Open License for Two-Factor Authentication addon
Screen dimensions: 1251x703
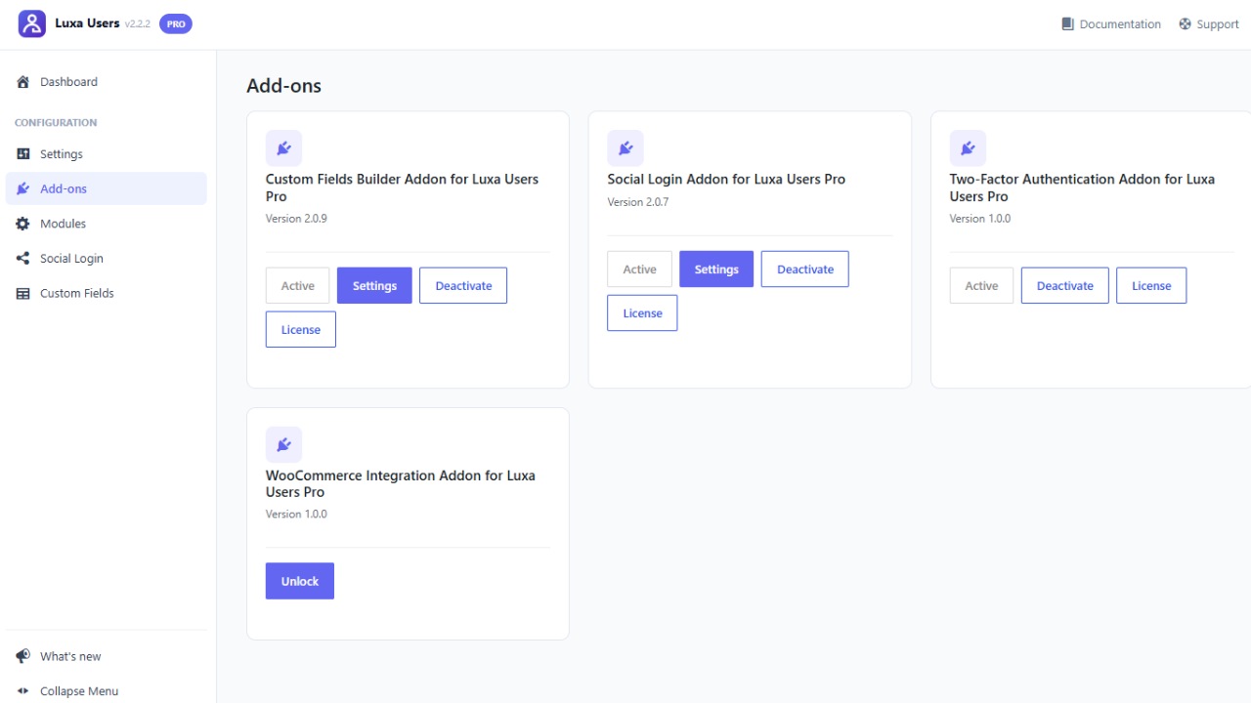(x=1151, y=286)
